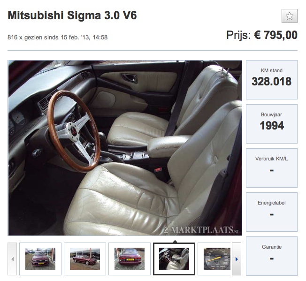This screenshot has width=306, height=281.
Task: Select the side view car thumbnail
Action: [85, 259]
